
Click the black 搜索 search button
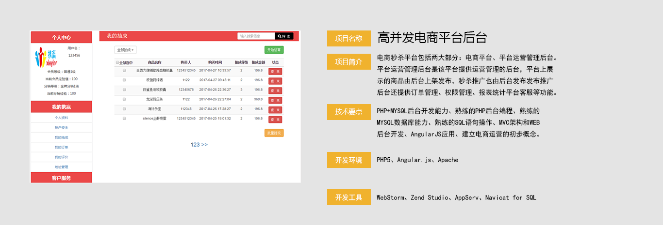(x=284, y=36)
